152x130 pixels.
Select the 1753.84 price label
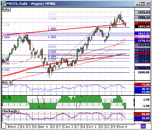tap(142, 45)
